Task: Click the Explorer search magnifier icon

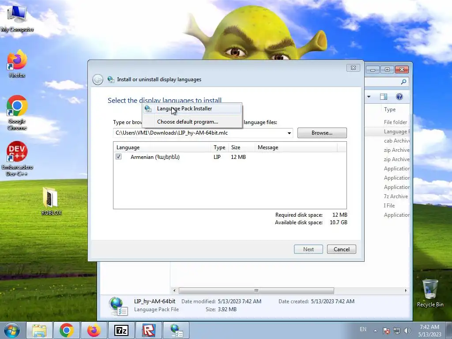Action: (403, 82)
